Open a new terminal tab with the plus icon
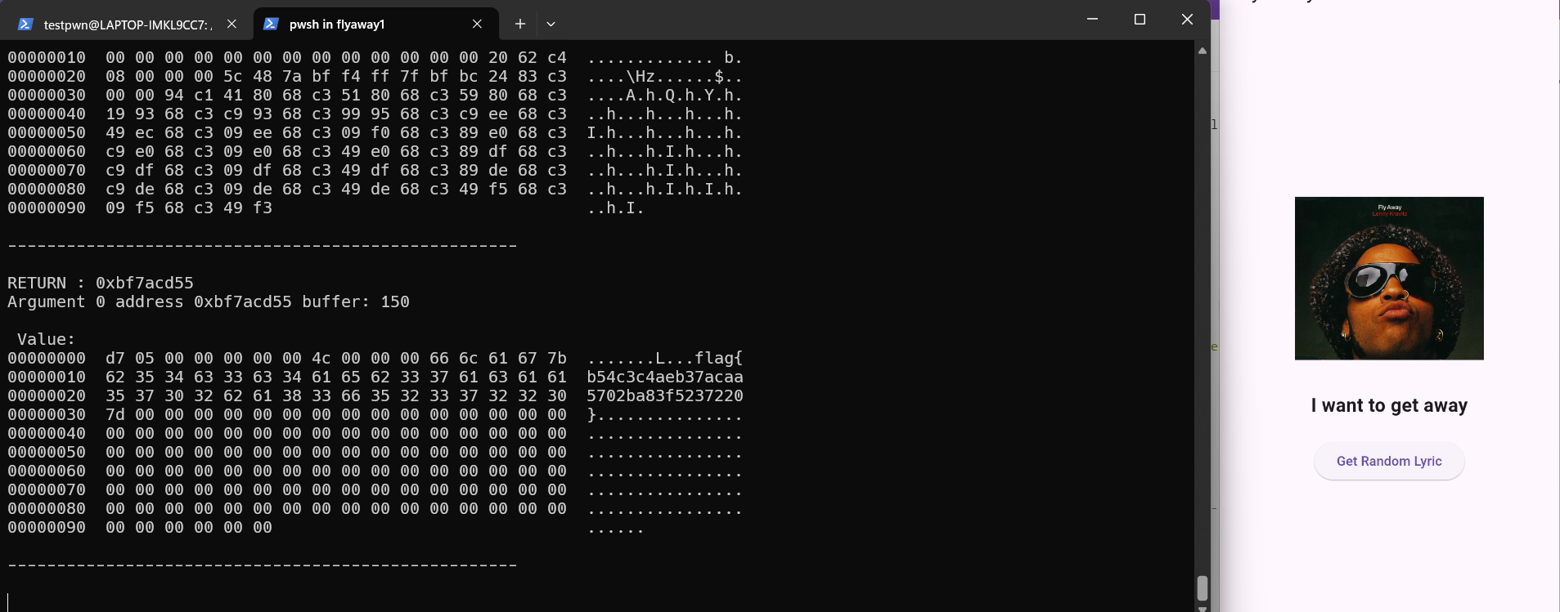Viewport: 1560px width, 612px height. (x=519, y=24)
